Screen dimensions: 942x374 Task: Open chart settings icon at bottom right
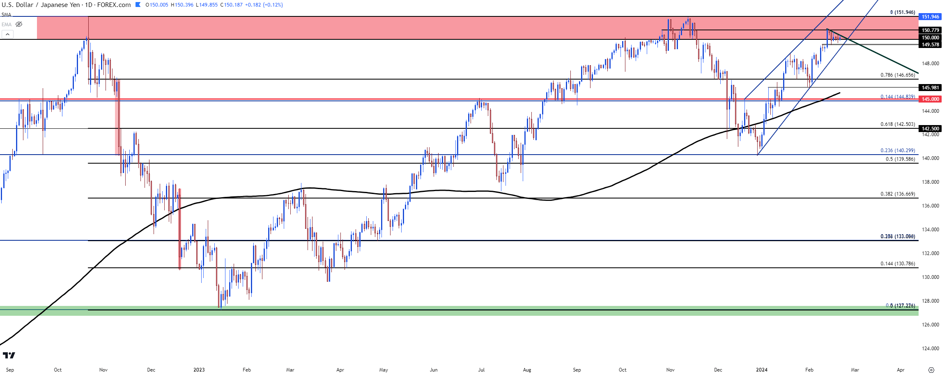(931, 369)
